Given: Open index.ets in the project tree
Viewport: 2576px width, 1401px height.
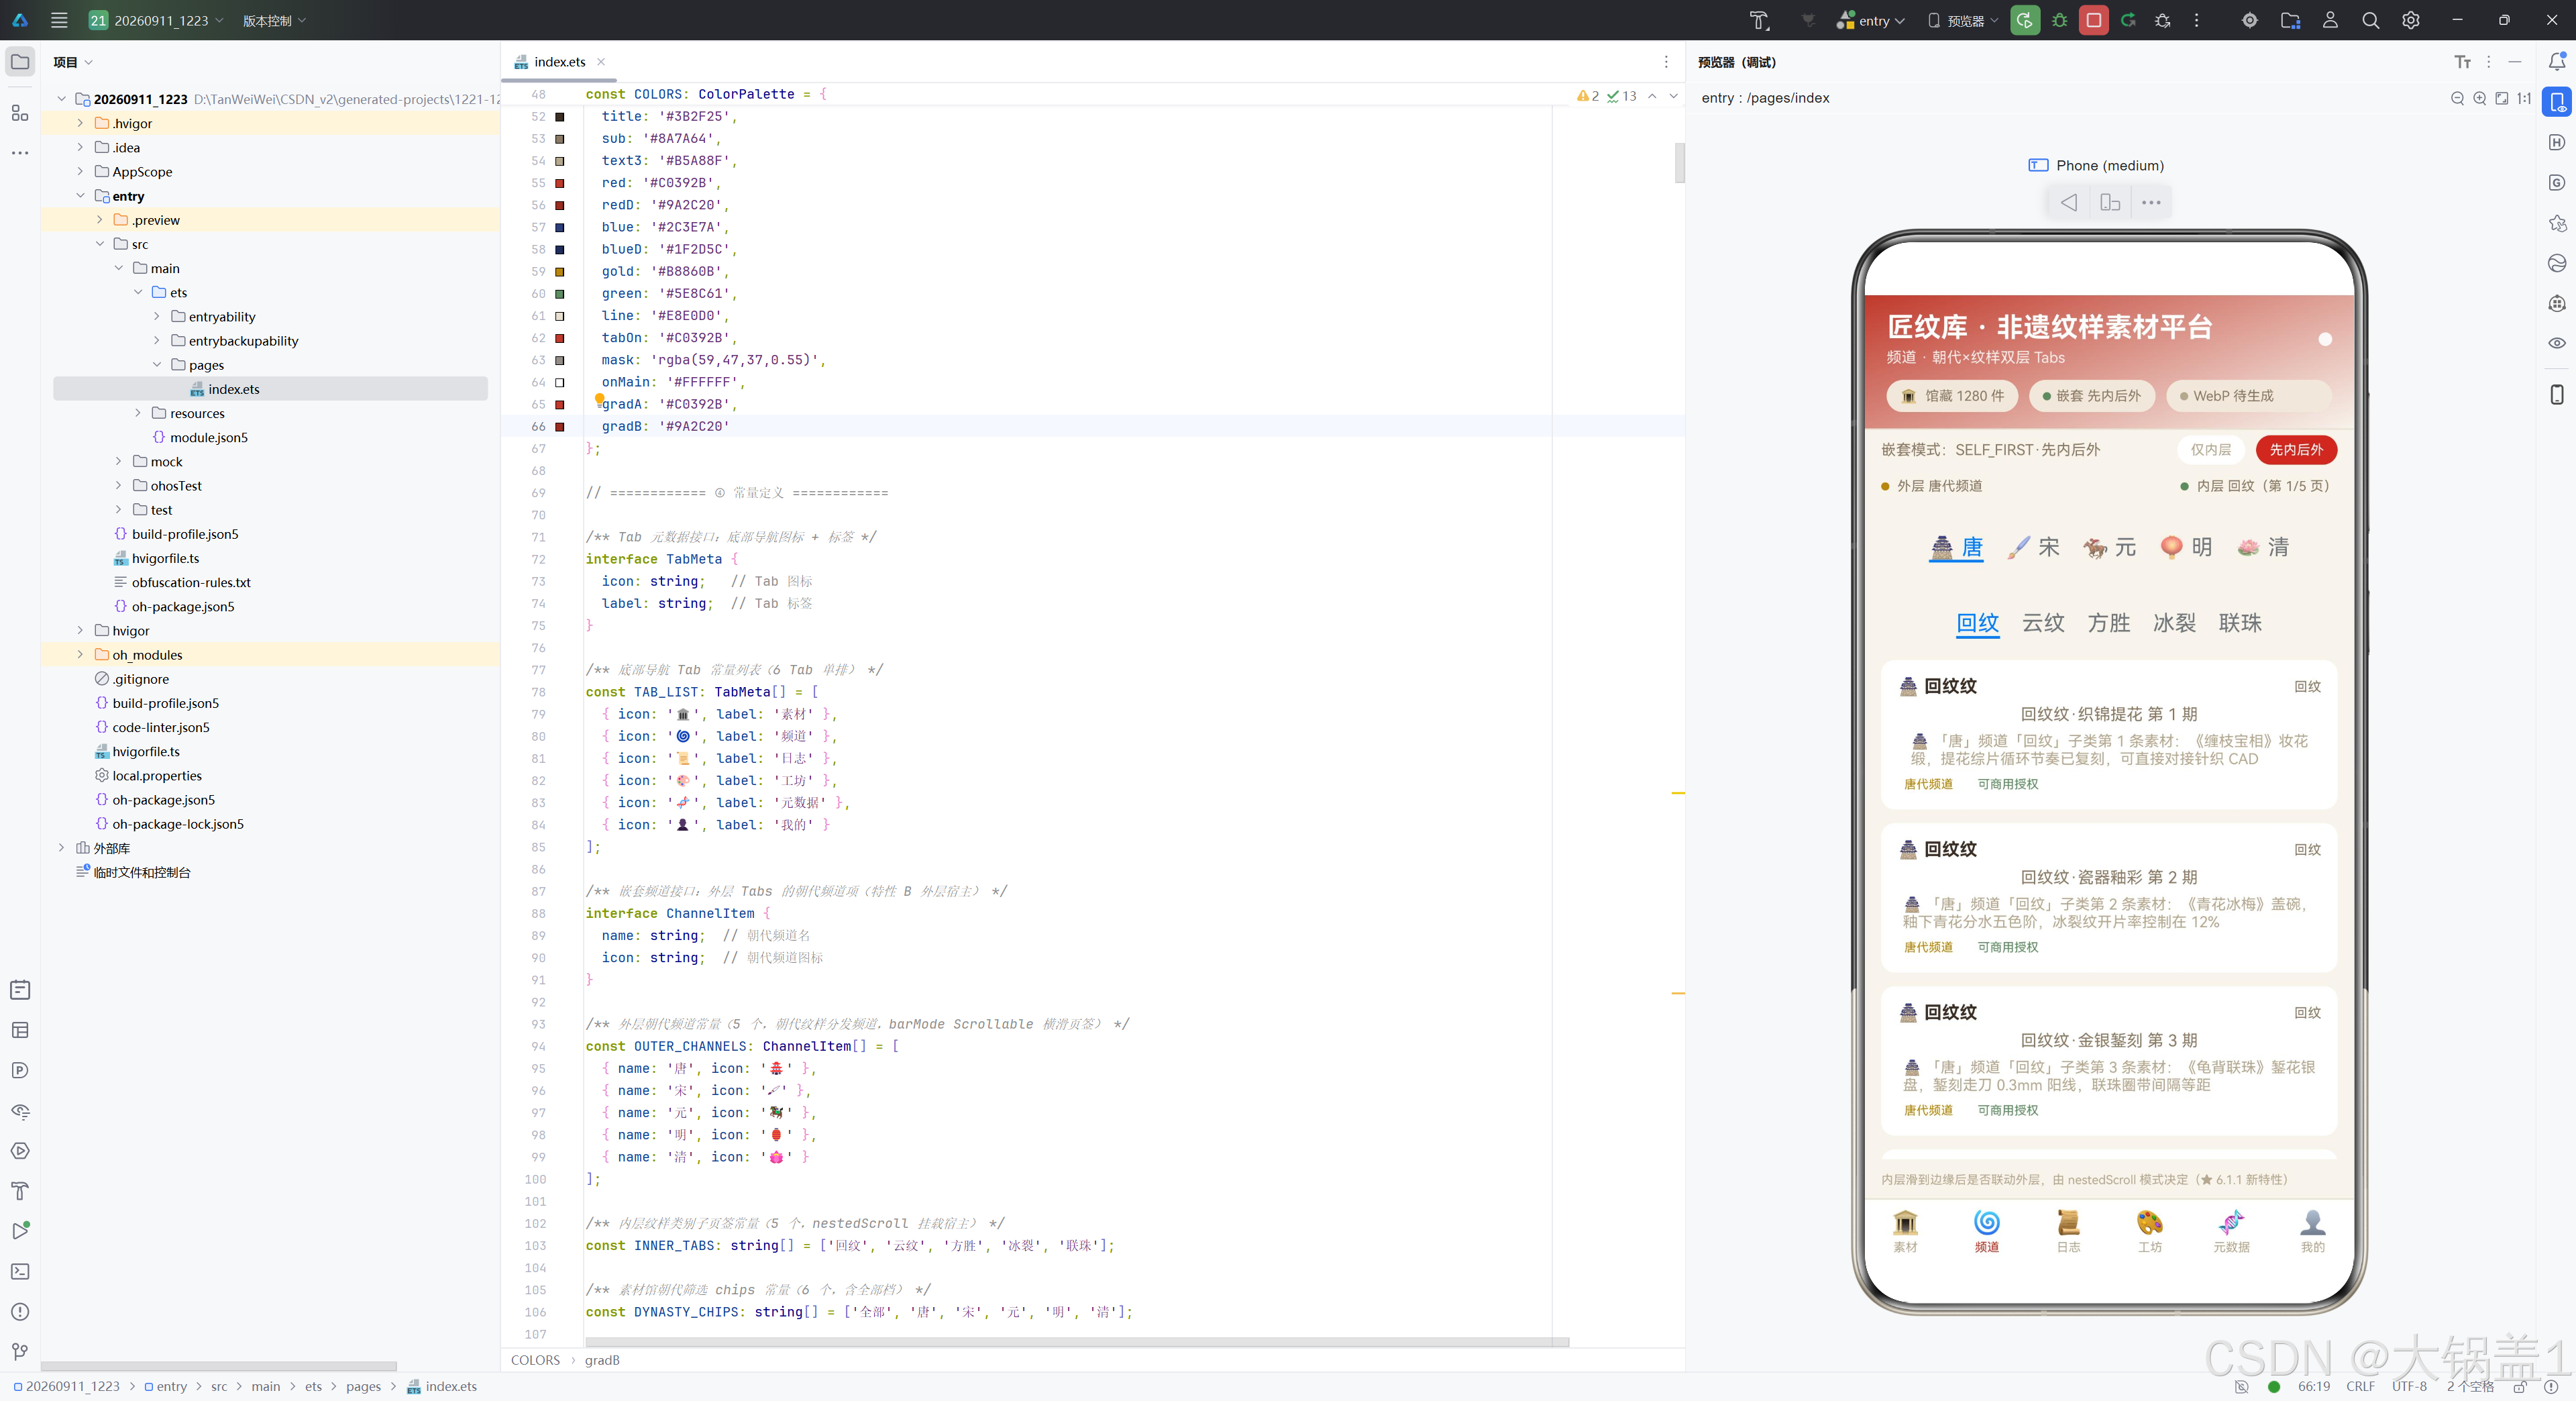Looking at the screenshot, I should click(x=233, y=389).
